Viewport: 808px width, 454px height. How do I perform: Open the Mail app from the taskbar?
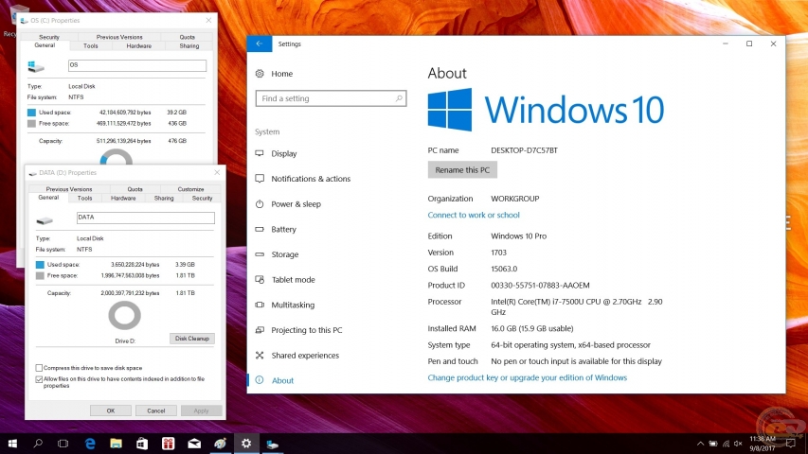pos(194,444)
